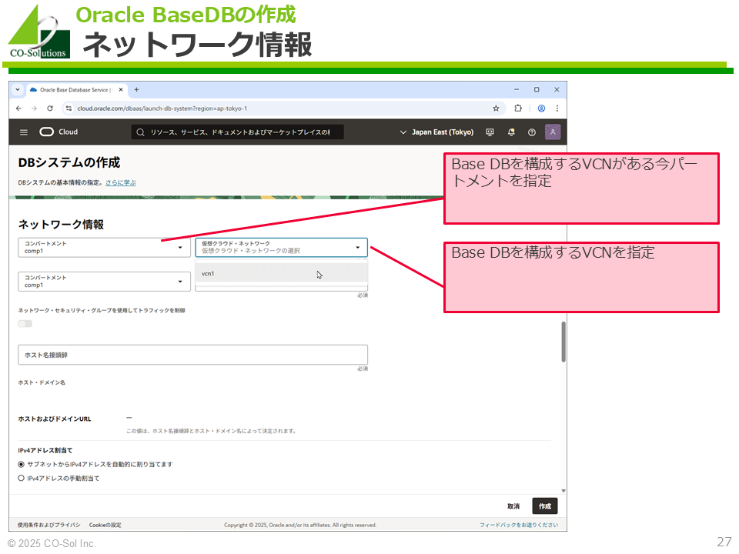Open the フィードバックをお送りください feedback link
Image resolution: width=739 pixels, height=554 pixels.
point(519,525)
